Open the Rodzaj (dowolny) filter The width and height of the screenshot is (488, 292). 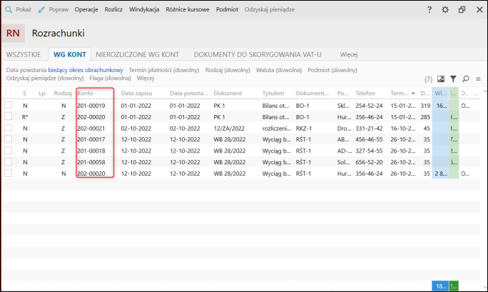228,70
